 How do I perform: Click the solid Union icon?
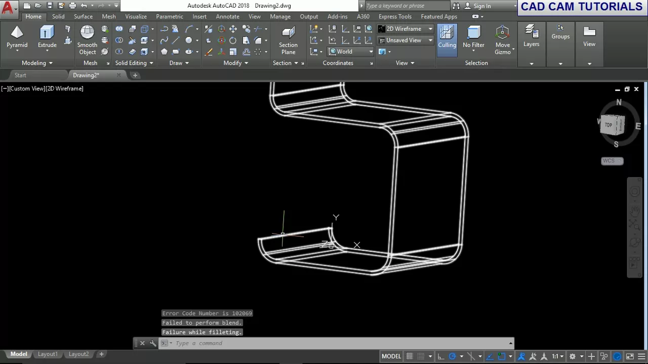(x=119, y=29)
